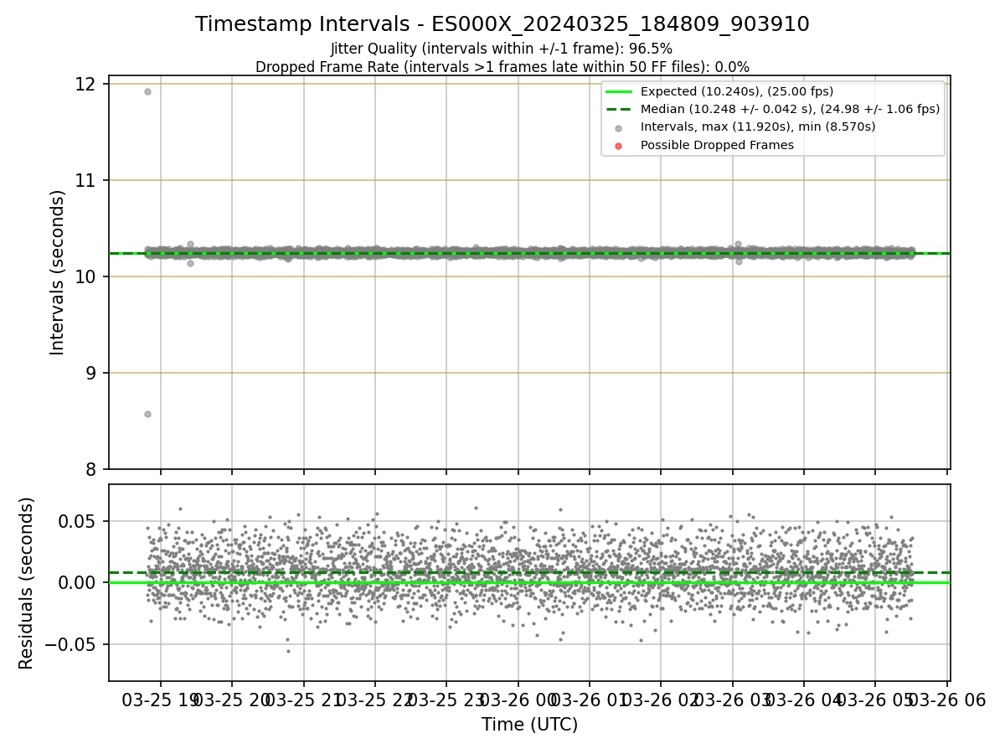Select the 8.570s minimum outlier point
Viewport: 1005px width, 754px height.
[147, 414]
